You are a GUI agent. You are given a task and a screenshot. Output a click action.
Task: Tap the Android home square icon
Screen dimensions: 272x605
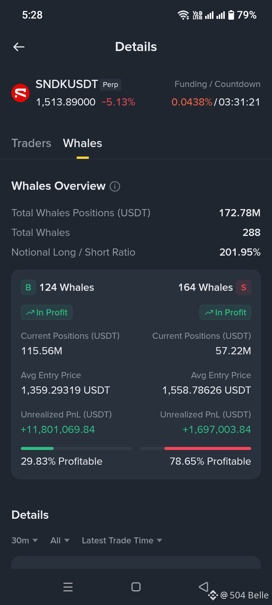[x=136, y=587]
